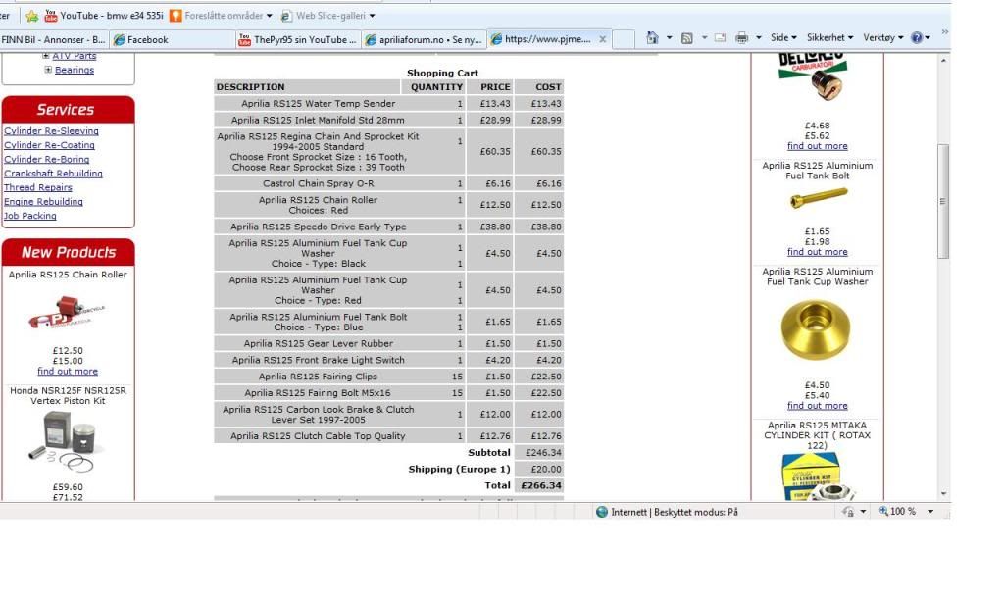Click find out more under Fuel Tank Bolt

pos(817,252)
